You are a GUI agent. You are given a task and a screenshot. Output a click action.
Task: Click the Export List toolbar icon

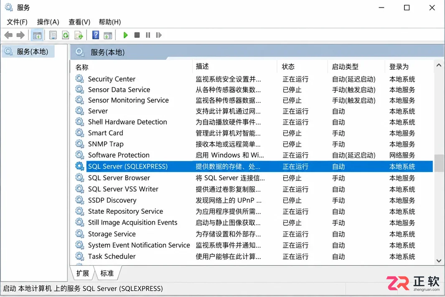pos(79,35)
